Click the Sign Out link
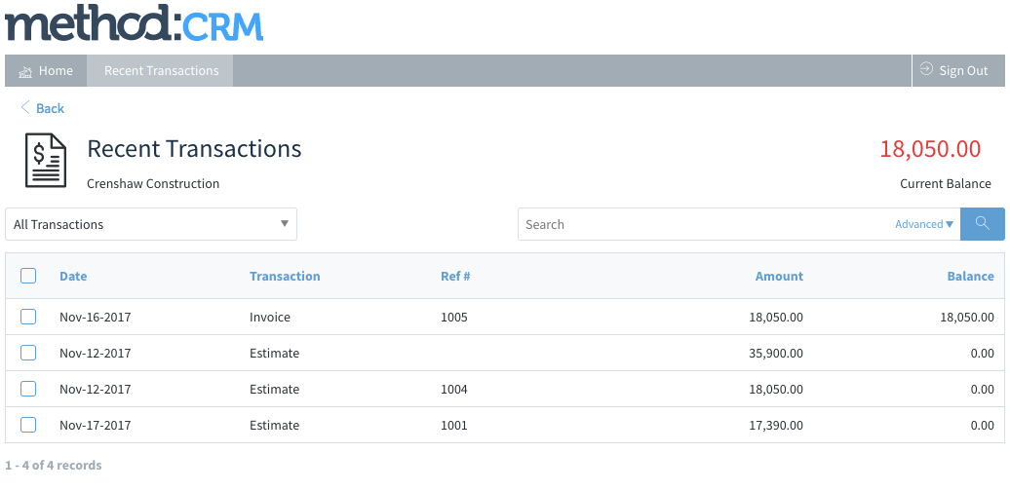The width and height of the screenshot is (1010, 491). point(958,71)
